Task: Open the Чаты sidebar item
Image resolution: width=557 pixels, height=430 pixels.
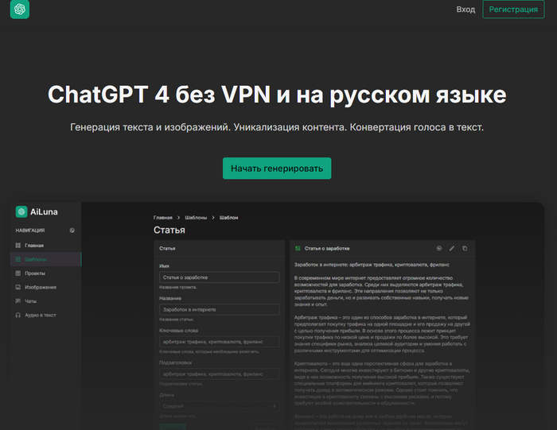Action: point(45,301)
